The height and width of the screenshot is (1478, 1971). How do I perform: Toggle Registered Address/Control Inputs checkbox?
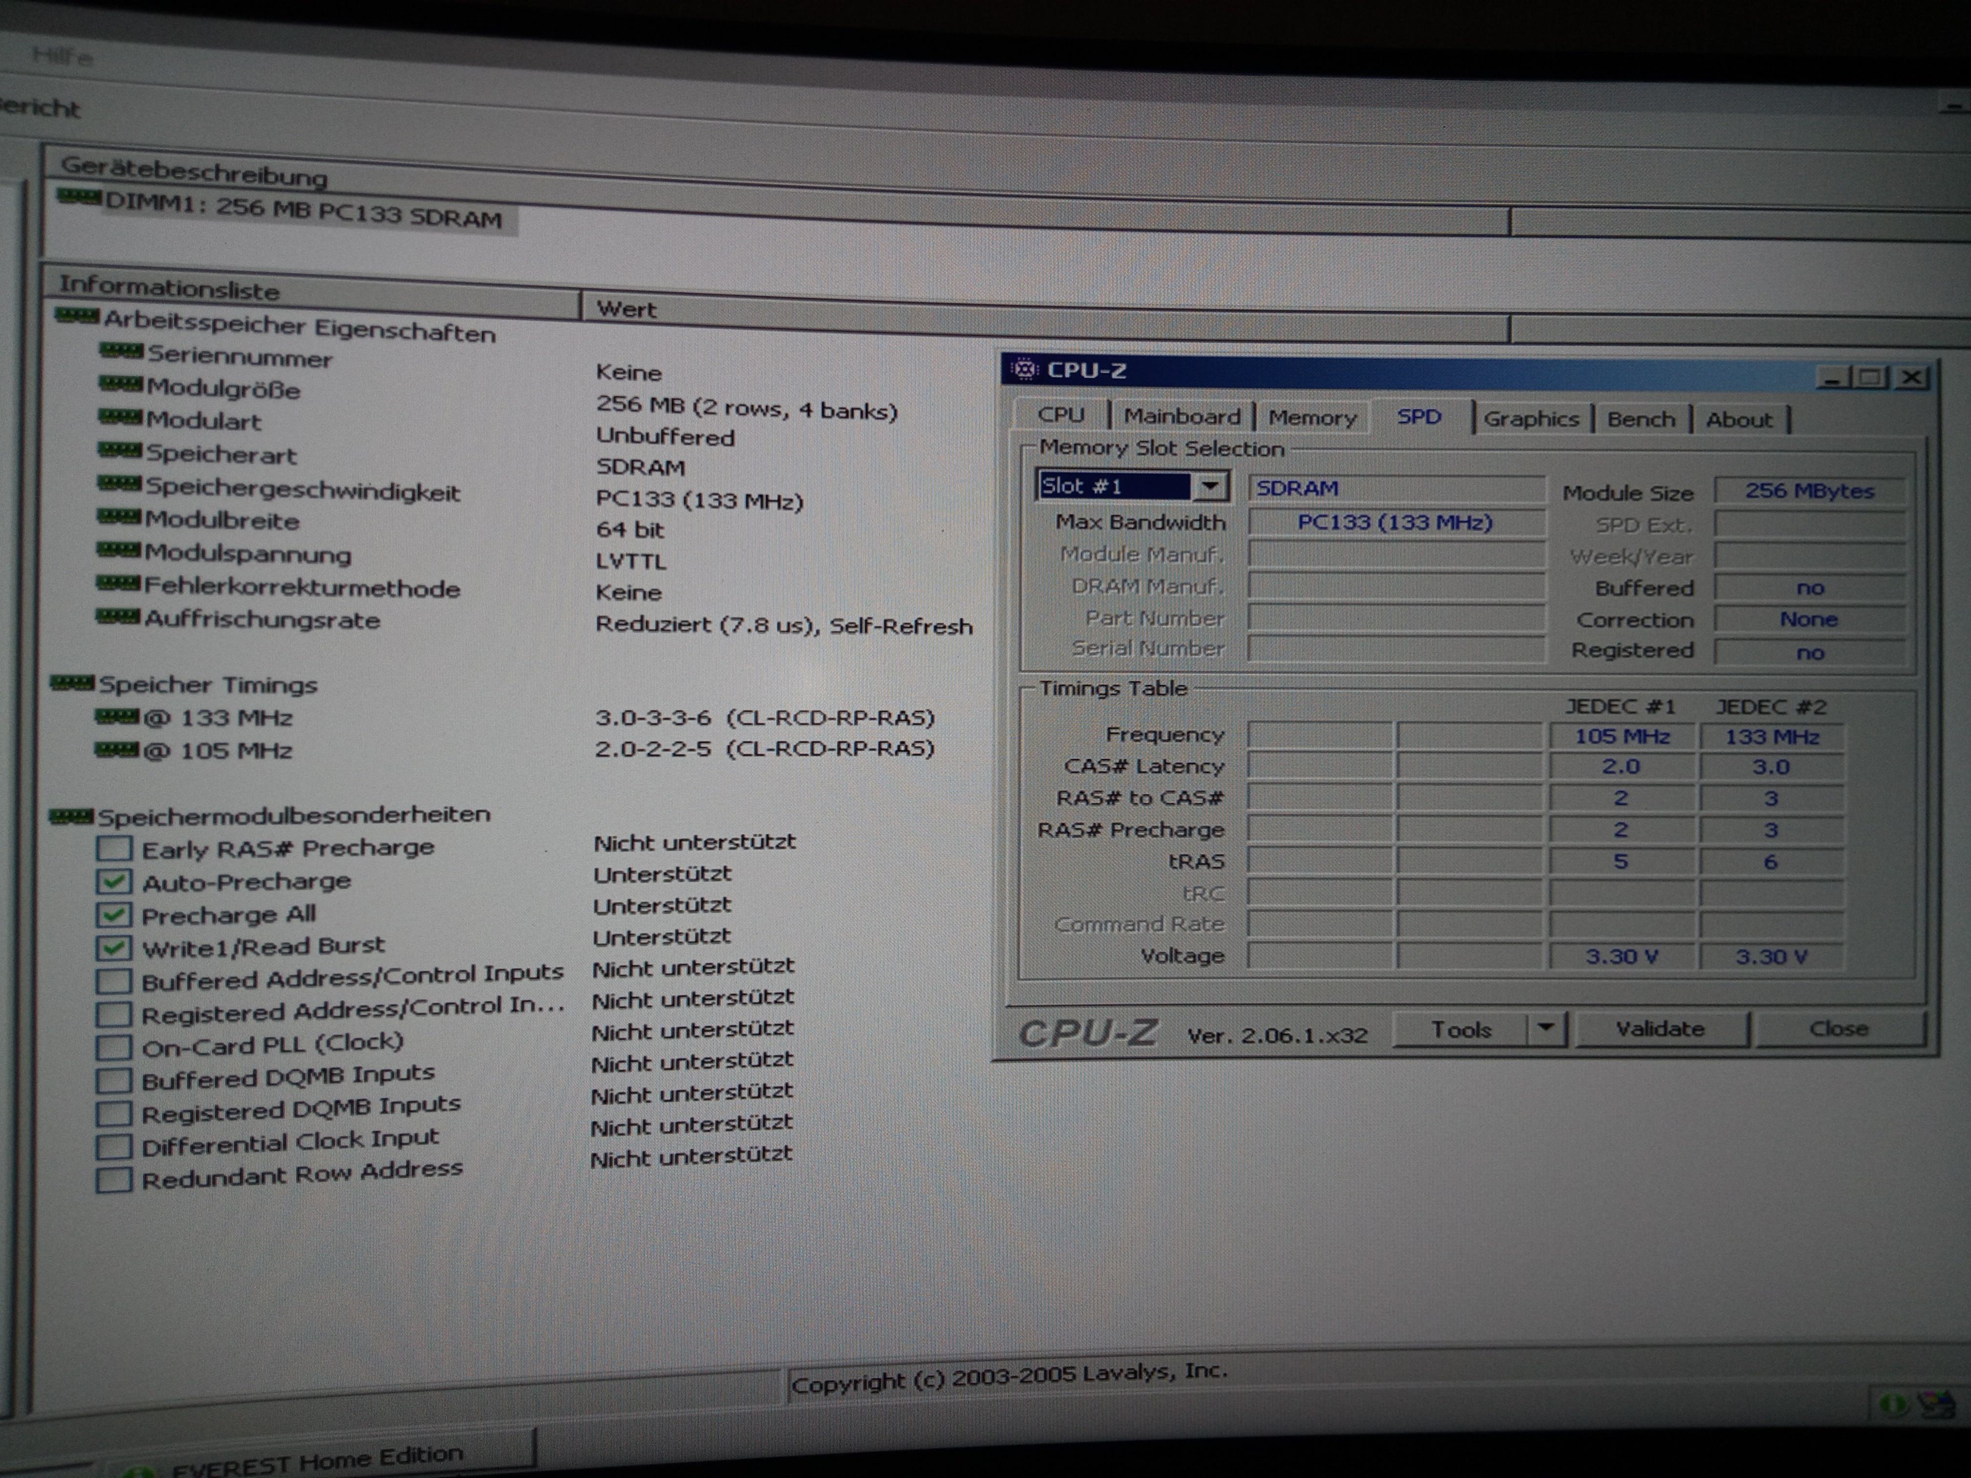point(114,1015)
